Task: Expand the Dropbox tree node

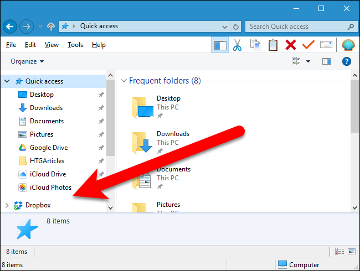Action: (7, 205)
